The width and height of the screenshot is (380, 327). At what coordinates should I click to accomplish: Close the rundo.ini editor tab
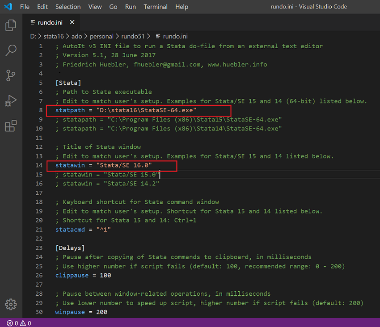(x=72, y=22)
